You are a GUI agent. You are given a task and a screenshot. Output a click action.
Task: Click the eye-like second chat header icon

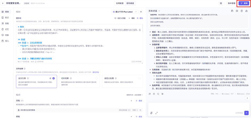[237, 11]
